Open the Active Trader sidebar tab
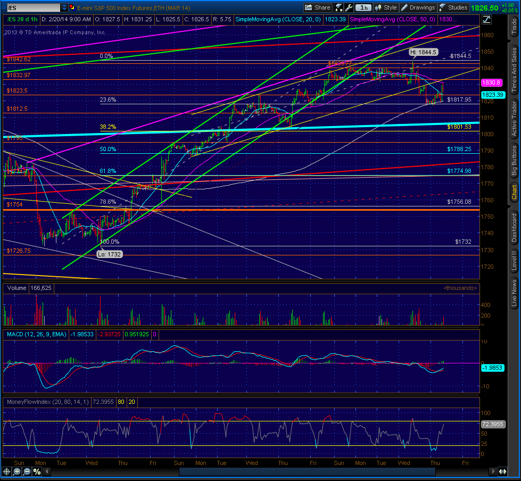Viewport: 521px width, 481px height. click(514, 119)
